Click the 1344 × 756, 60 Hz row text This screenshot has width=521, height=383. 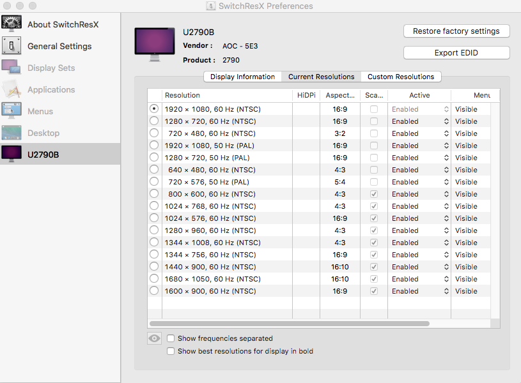click(210, 255)
